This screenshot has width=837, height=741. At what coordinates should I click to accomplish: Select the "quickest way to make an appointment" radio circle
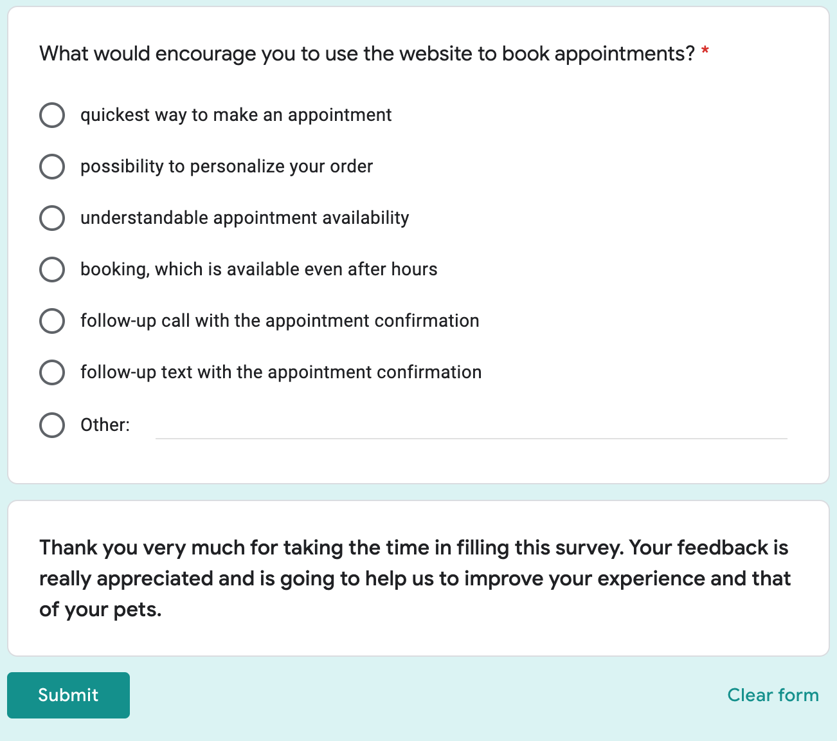pos(52,115)
